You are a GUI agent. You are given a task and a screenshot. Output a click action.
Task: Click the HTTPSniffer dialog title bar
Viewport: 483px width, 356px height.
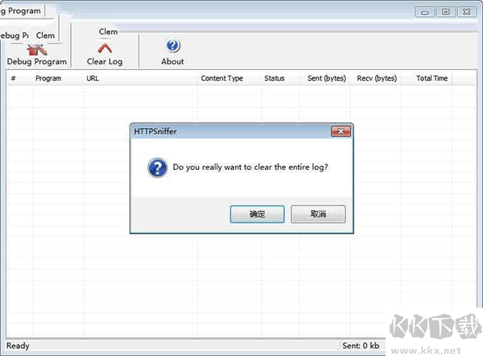pyautogui.click(x=231, y=131)
